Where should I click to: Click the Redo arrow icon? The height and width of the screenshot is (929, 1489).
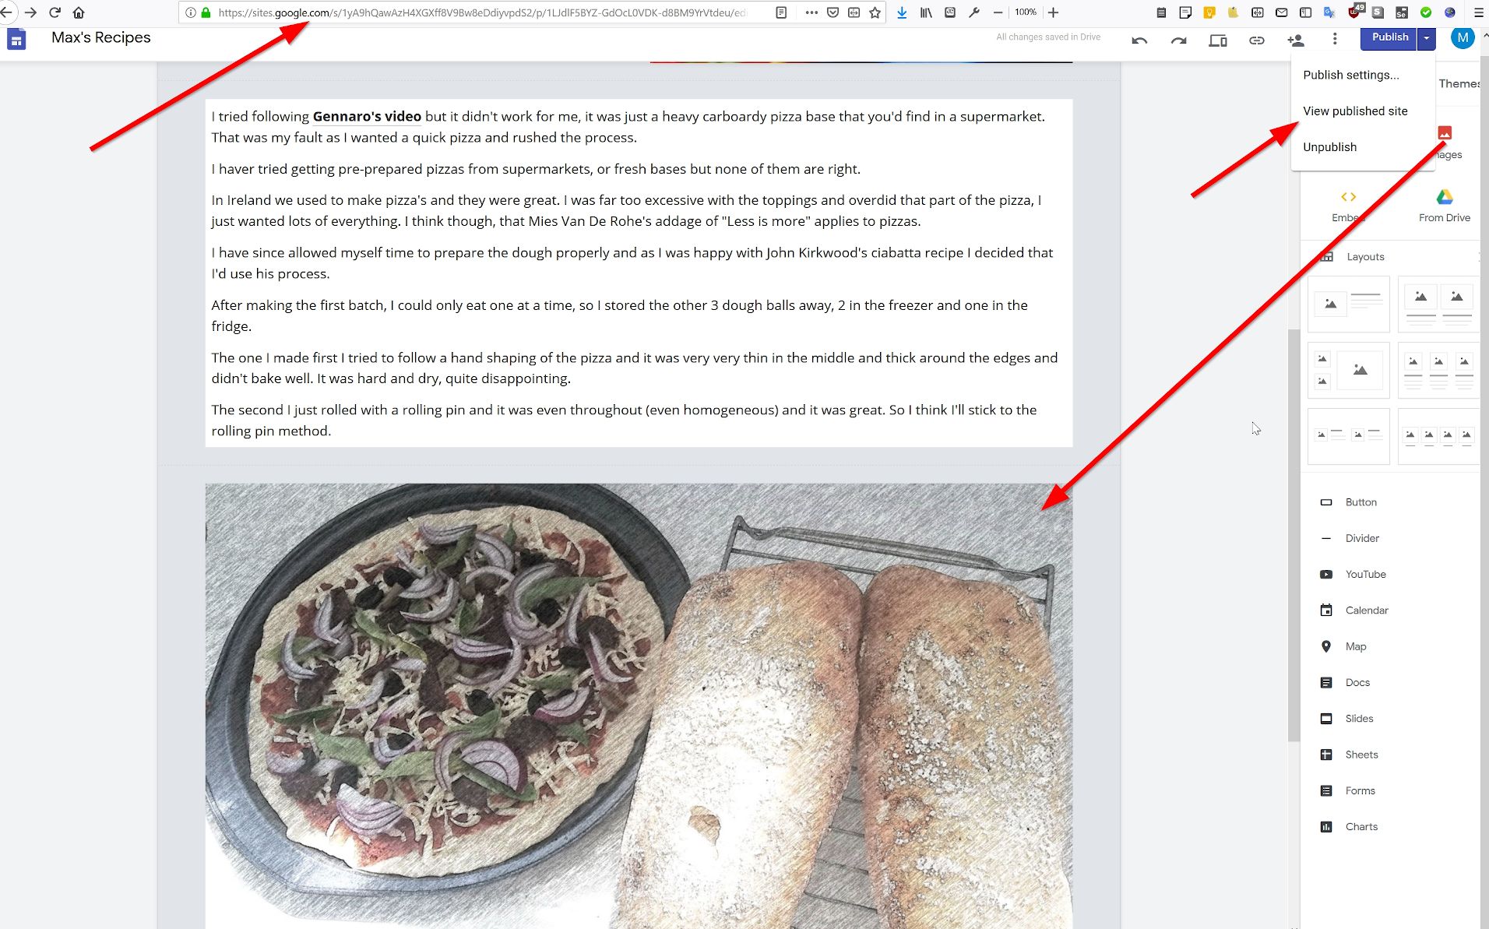point(1178,40)
